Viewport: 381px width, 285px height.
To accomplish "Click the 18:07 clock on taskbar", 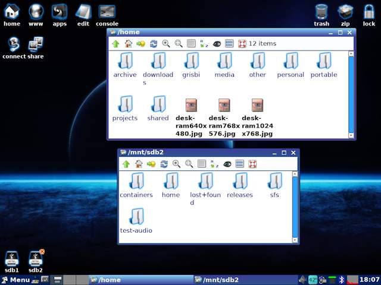I will tap(370, 280).
